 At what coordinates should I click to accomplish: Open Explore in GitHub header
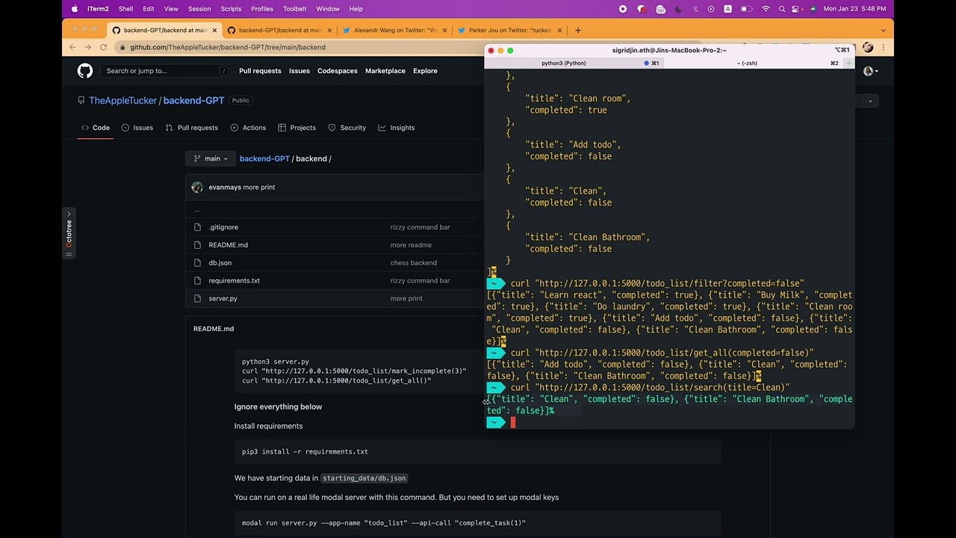(x=425, y=71)
